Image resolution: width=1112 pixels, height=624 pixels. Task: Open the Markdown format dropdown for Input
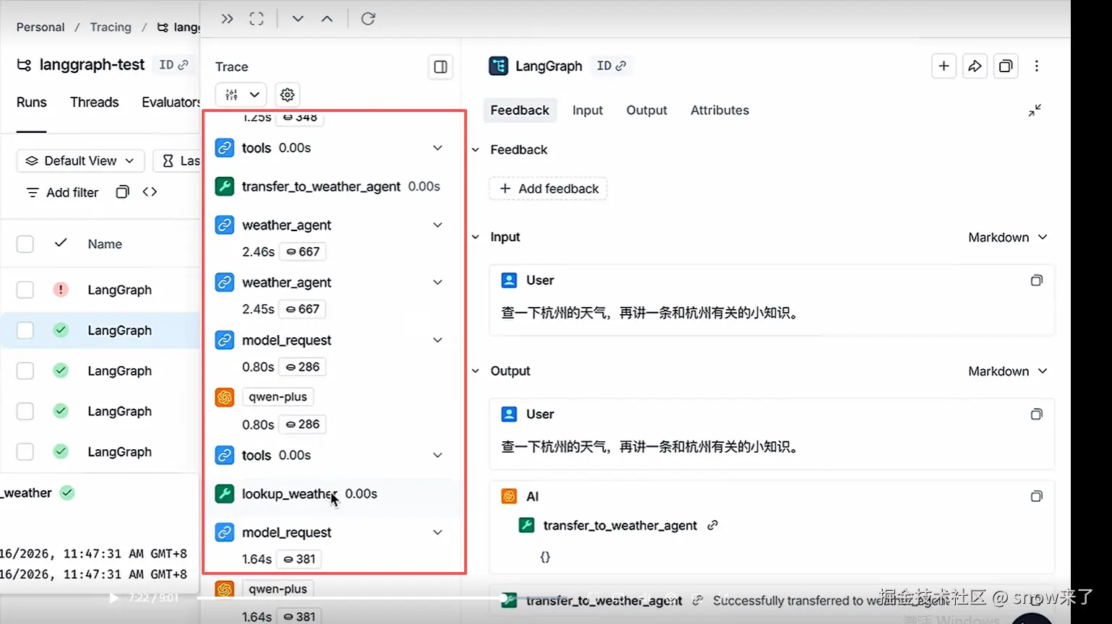click(x=1008, y=238)
